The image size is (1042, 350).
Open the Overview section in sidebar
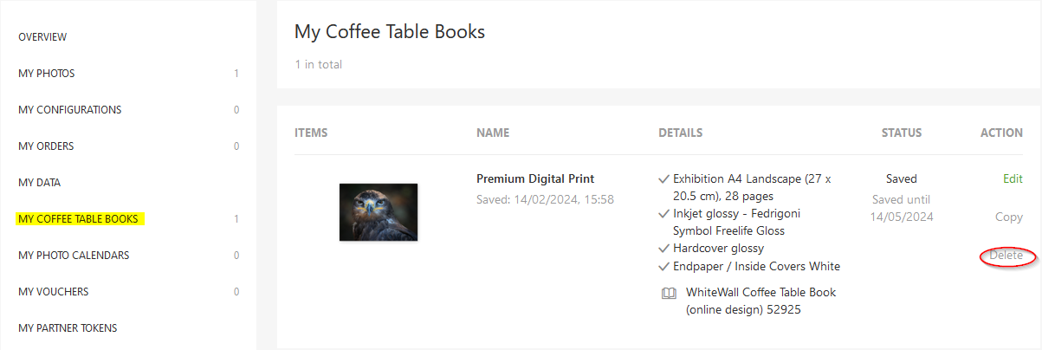point(42,37)
